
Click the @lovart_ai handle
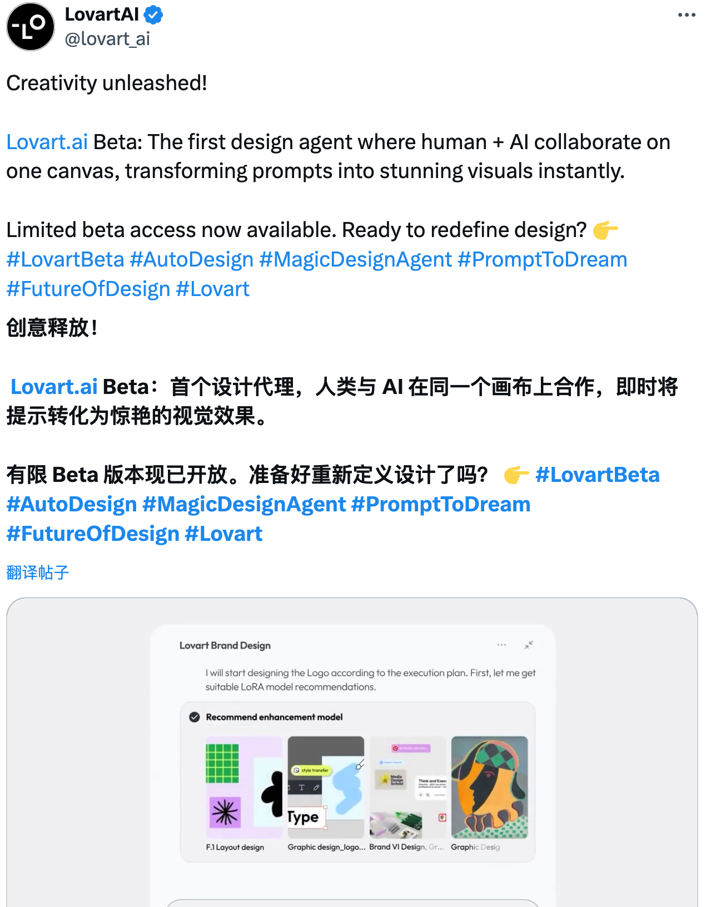pos(107,39)
